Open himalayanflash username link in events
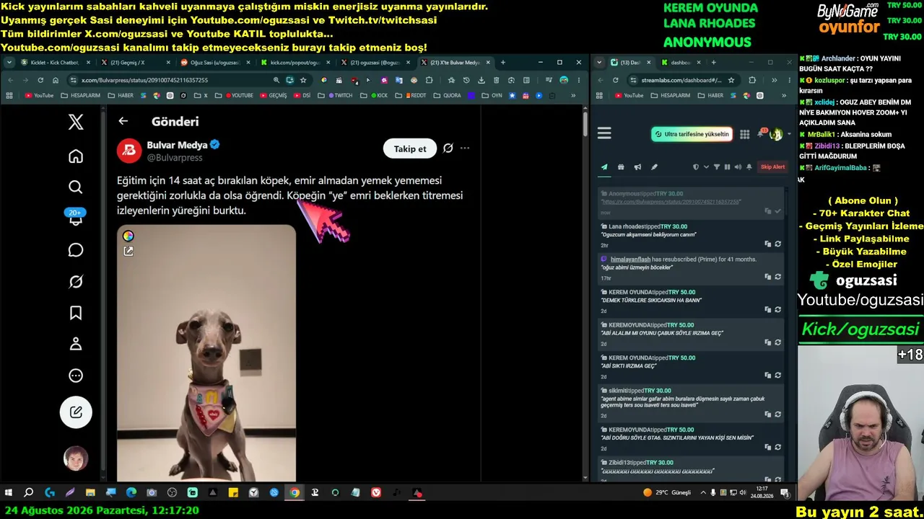924x519 pixels. click(630, 259)
